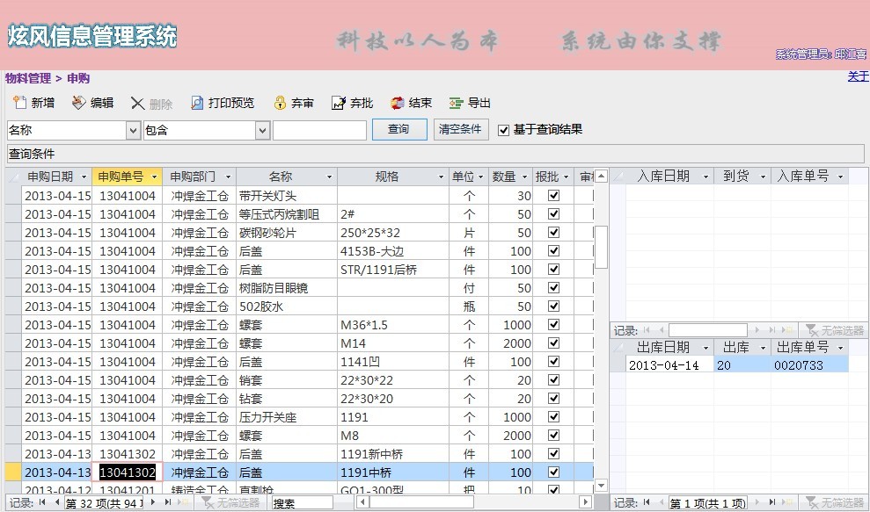This screenshot has height=512, width=870.
Task: Open 申购部门 column filter dropdown
Action: (228, 177)
